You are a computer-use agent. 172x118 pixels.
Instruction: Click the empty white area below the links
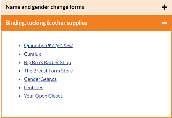[86, 108]
